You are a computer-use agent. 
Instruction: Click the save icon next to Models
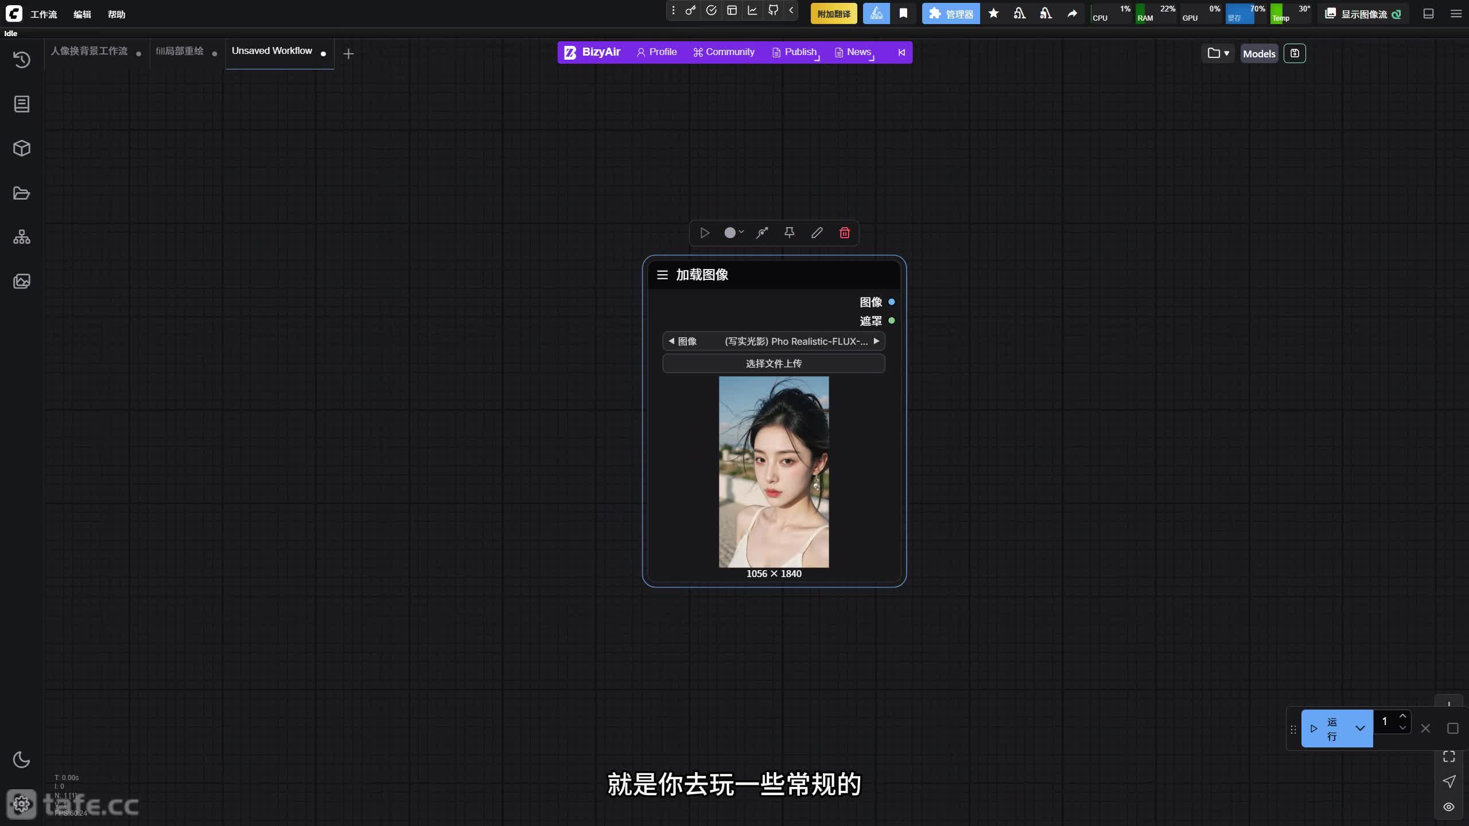1295,53
